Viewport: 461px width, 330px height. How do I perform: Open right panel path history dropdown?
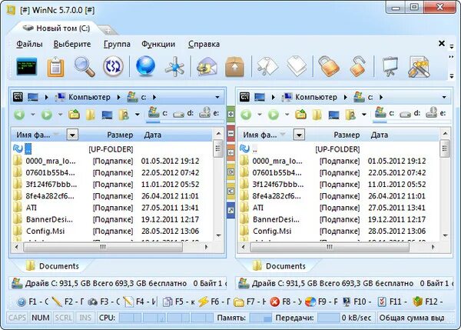(x=444, y=97)
